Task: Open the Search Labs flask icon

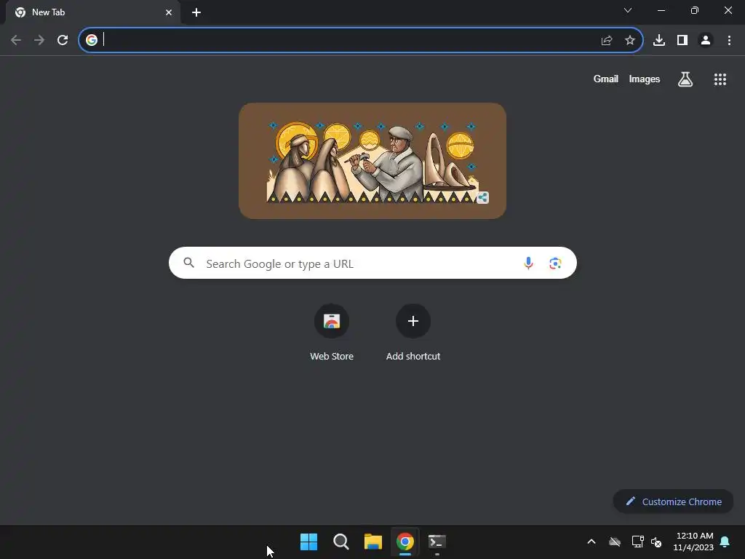Action: coord(685,79)
